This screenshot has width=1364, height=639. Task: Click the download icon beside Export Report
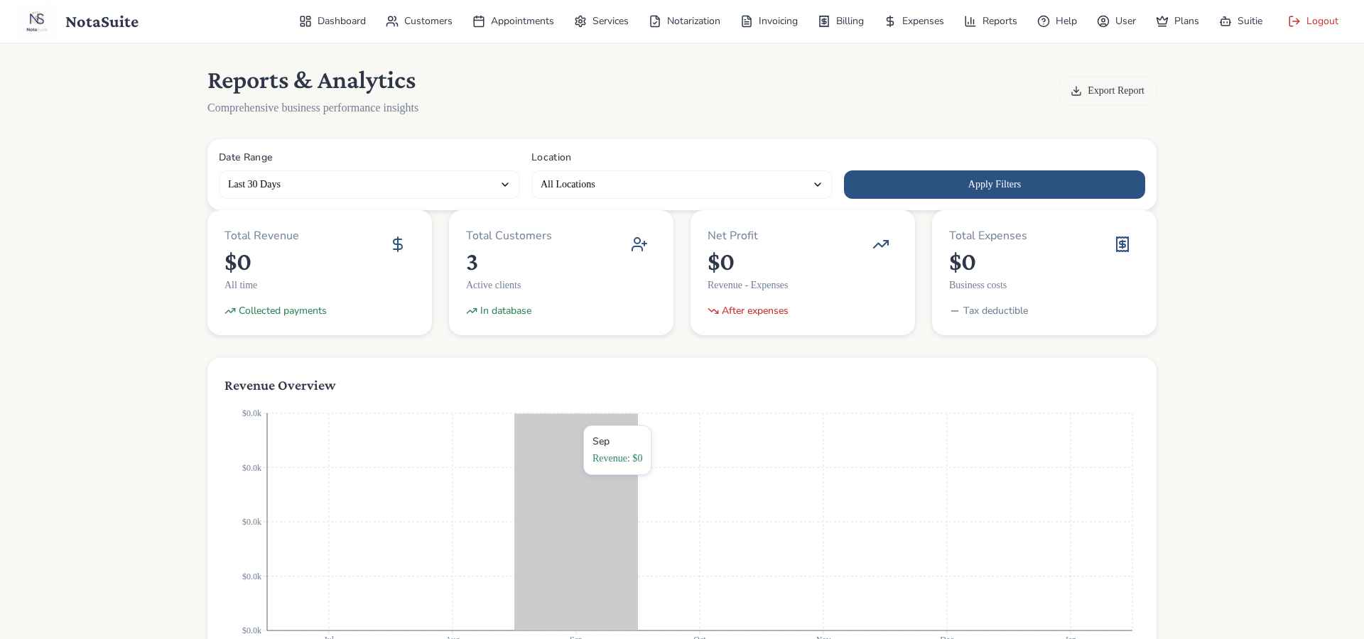coord(1076,91)
